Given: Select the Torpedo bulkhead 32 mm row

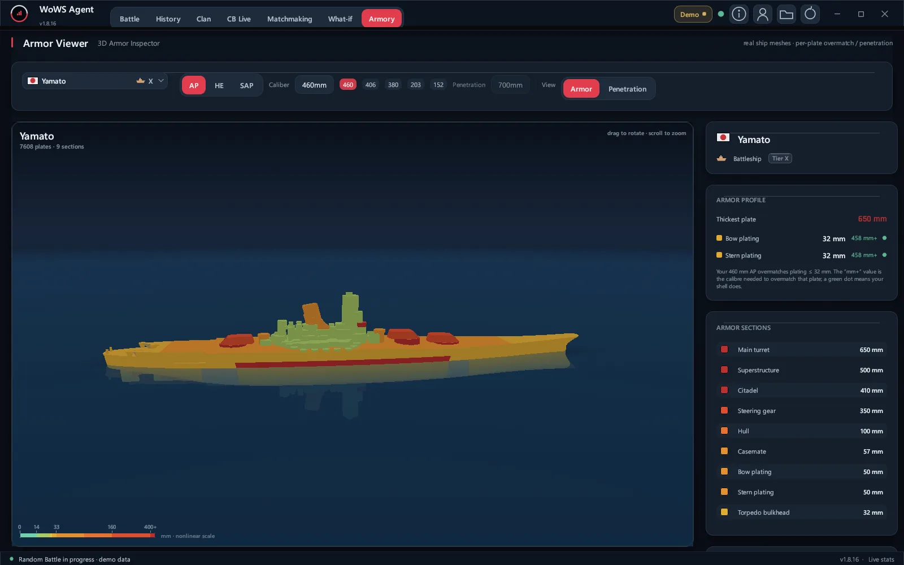Looking at the screenshot, I should (801, 512).
